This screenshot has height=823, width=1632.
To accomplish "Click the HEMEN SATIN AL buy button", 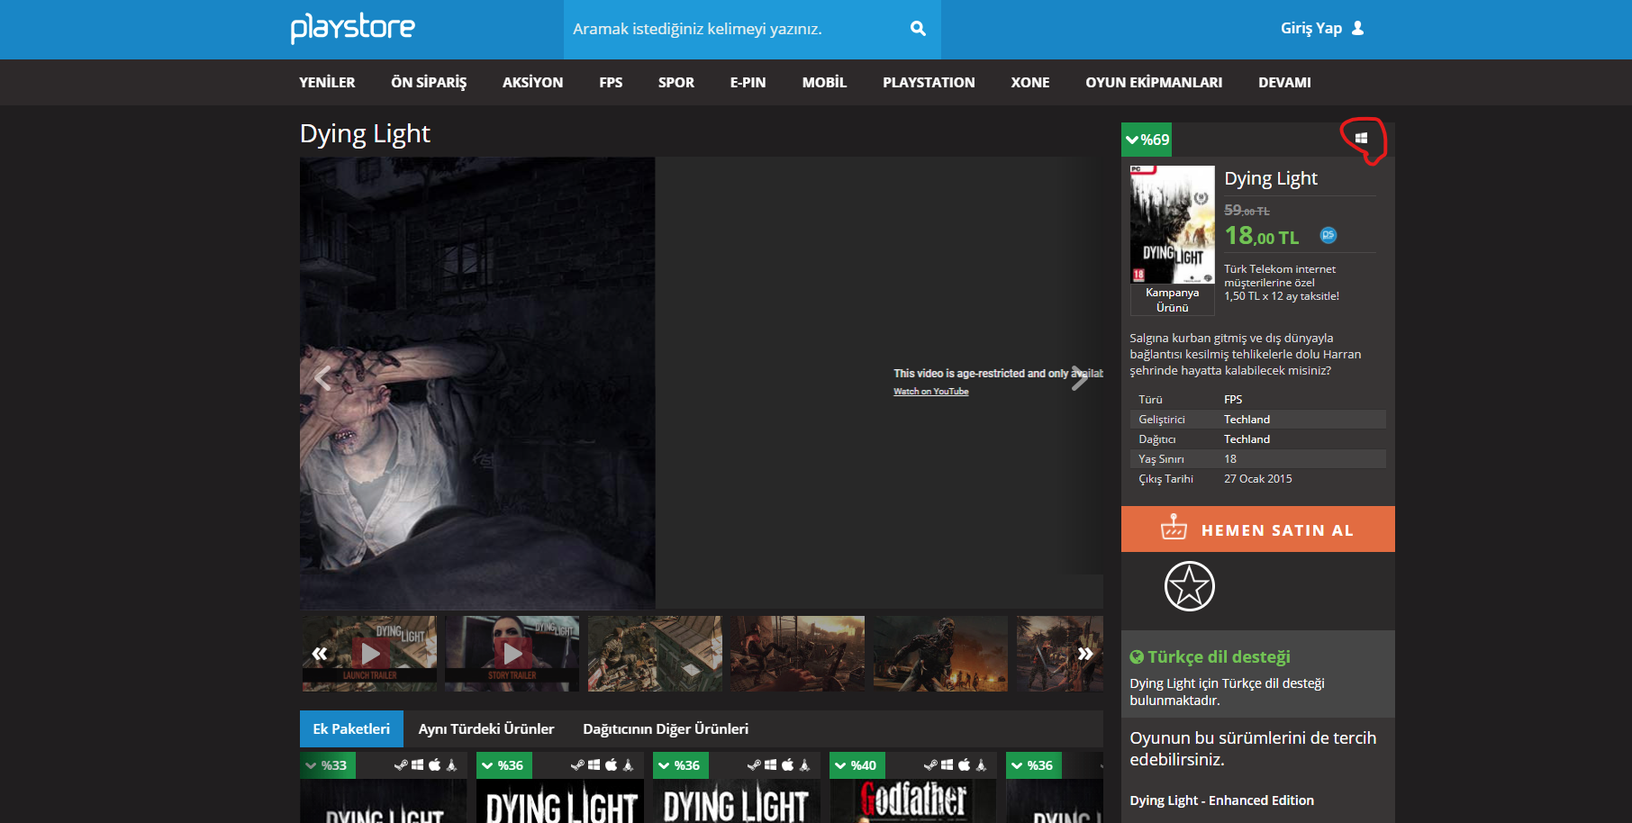I will tap(1258, 529).
